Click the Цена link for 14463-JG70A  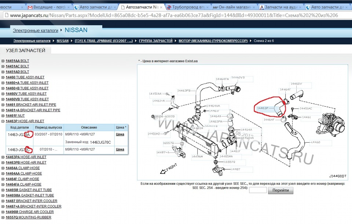(x=120, y=134)
